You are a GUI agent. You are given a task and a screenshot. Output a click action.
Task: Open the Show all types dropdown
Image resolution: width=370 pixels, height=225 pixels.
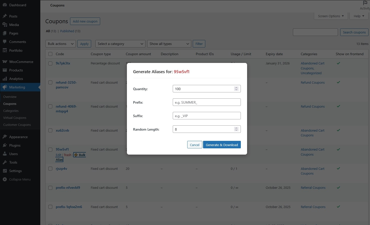(169, 44)
